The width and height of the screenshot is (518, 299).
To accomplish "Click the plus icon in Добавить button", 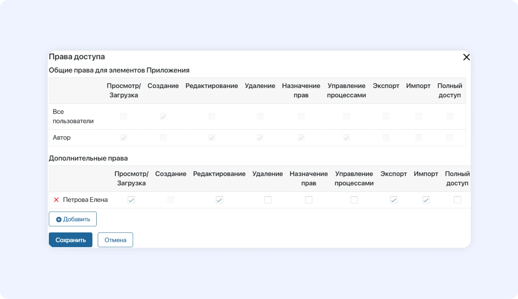I will click(x=58, y=219).
